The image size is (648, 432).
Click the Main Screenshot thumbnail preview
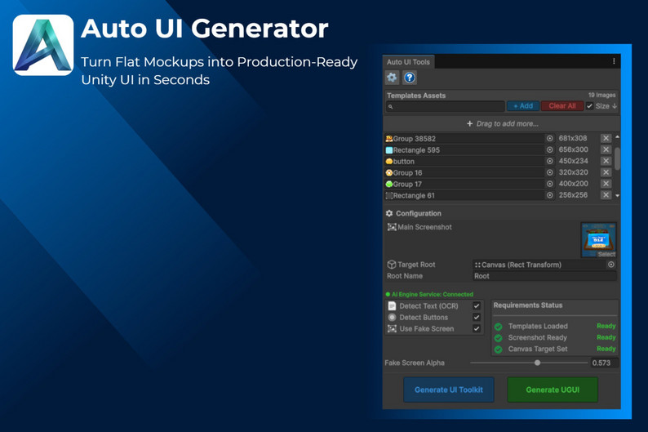pos(598,240)
